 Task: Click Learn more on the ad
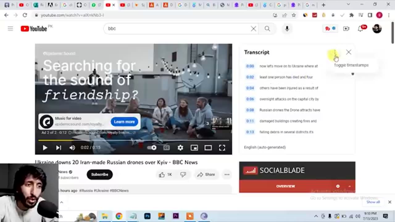click(x=124, y=122)
